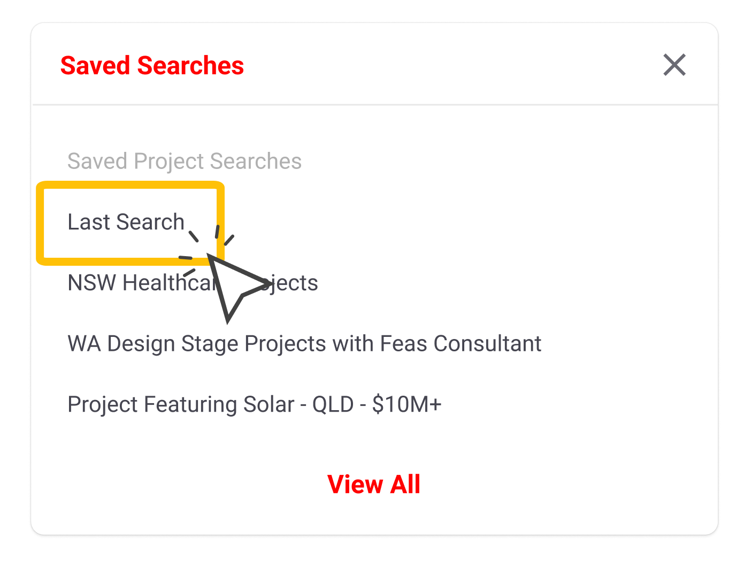Open the Last Search entry

pos(126,222)
